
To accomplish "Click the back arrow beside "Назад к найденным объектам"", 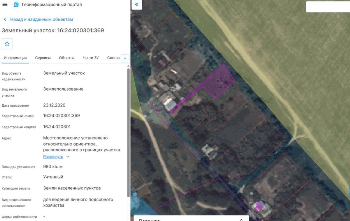I will click(x=5, y=20).
